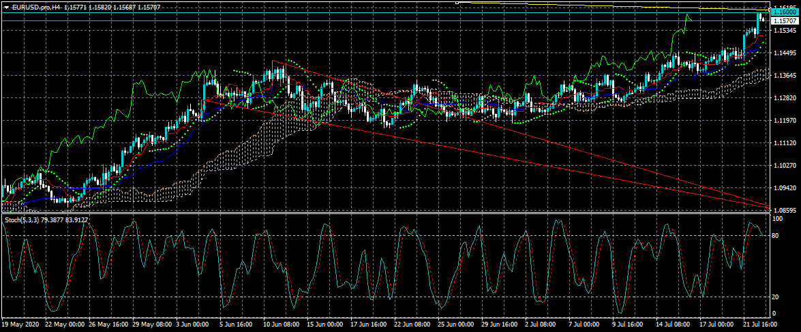Click the white 1.15707 current price label
Image resolution: width=801 pixels, height=332 pixels.
coord(785,21)
